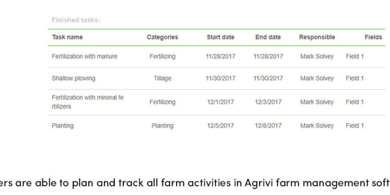Click the Planting category cell
Image resolution: width=390 pixels, height=195 pixels.
tap(162, 125)
